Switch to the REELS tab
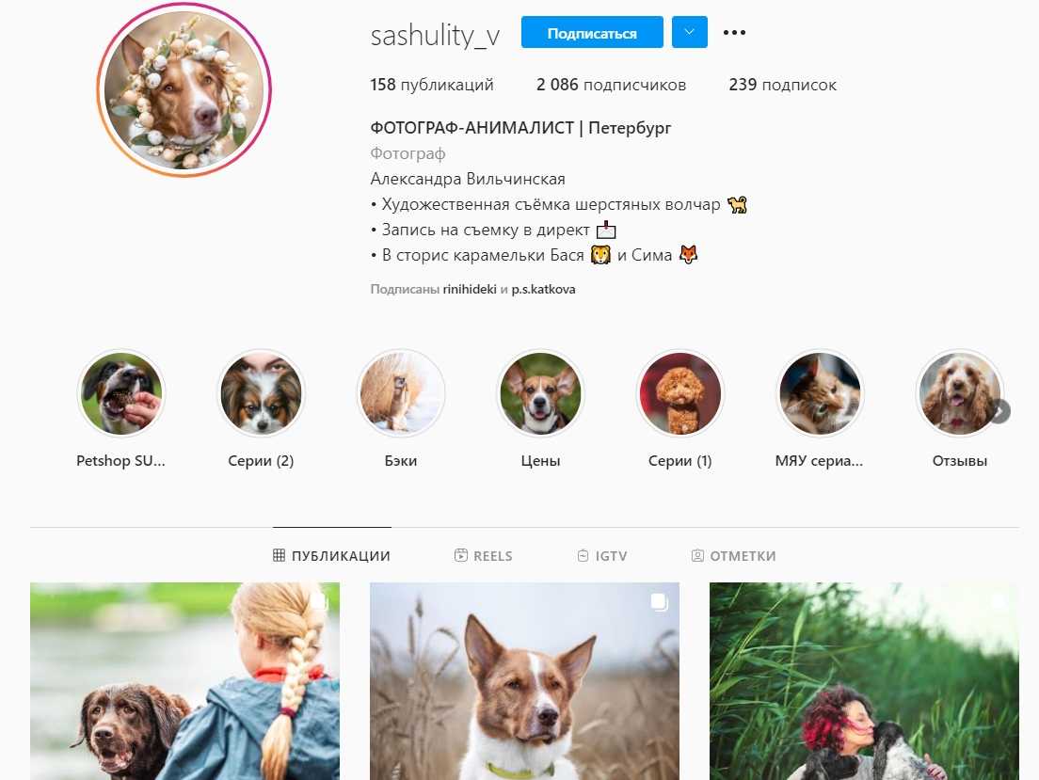Image resolution: width=1039 pixels, height=780 pixels. point(483,556)
